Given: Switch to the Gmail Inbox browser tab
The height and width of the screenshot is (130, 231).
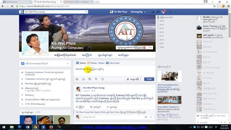Looking at the screenshot, I should [x=79, y=2].
